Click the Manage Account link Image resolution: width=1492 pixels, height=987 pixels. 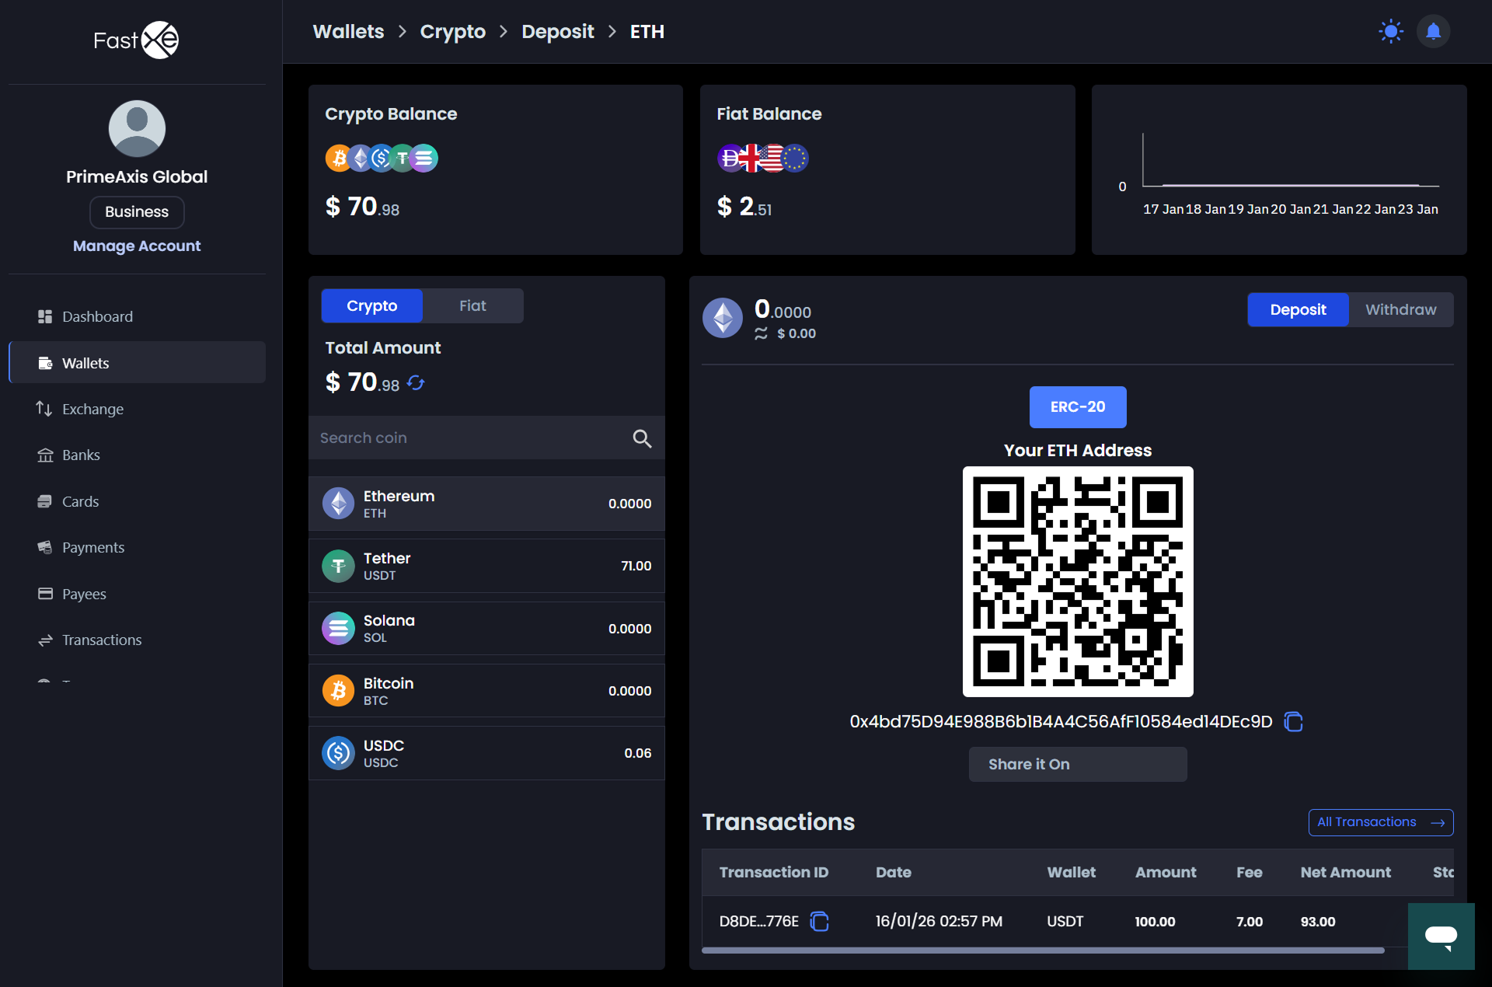pos(137,246)
